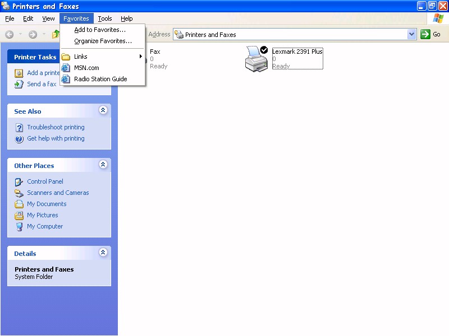Click the See Also header text
Screen dimensions: 449x336
pyautogui.click(x=28, y=111)
